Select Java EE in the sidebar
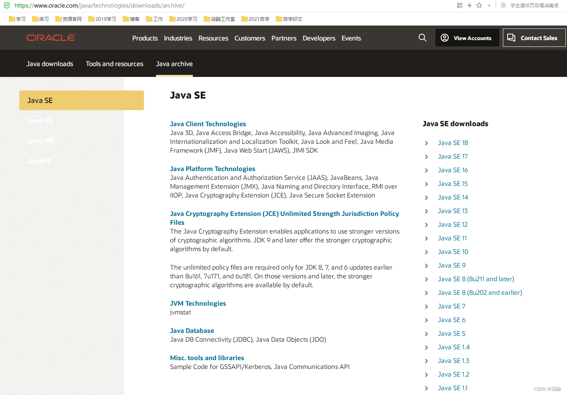The image size is (567, 395). (40, 121)
